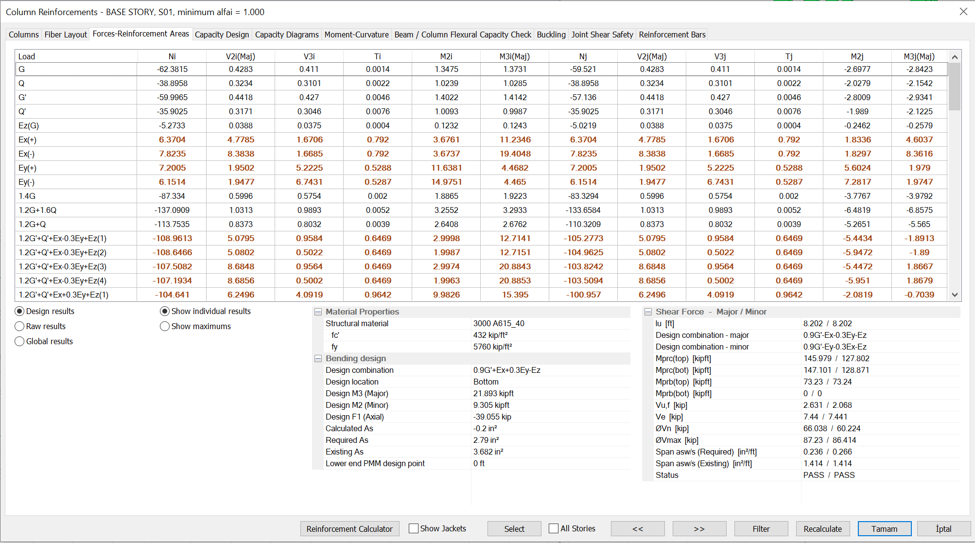Open the Joint Shear Safety tab

click(x=602, y=35)
